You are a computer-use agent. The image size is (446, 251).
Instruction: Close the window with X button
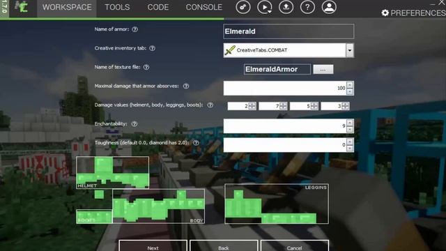(442, 3)
